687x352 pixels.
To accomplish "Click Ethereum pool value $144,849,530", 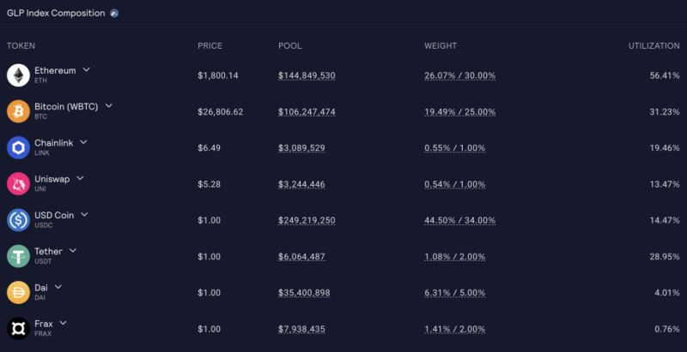I will tap(307, 75).
